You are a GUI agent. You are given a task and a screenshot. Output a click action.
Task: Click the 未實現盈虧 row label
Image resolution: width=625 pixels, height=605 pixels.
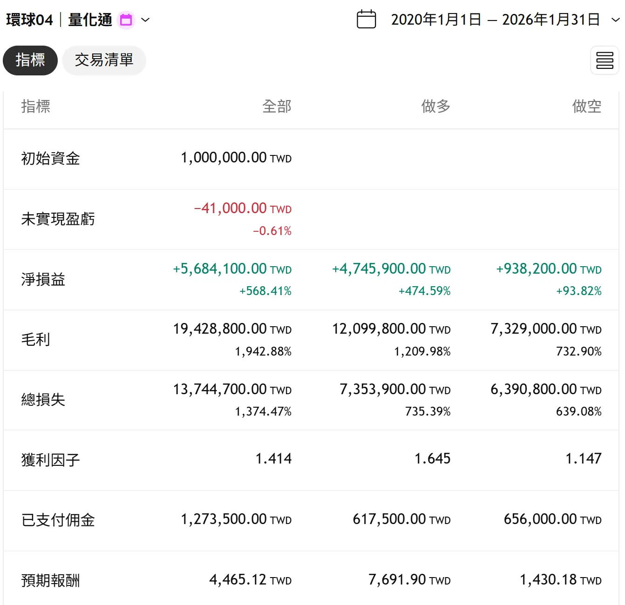coord(58,219)
